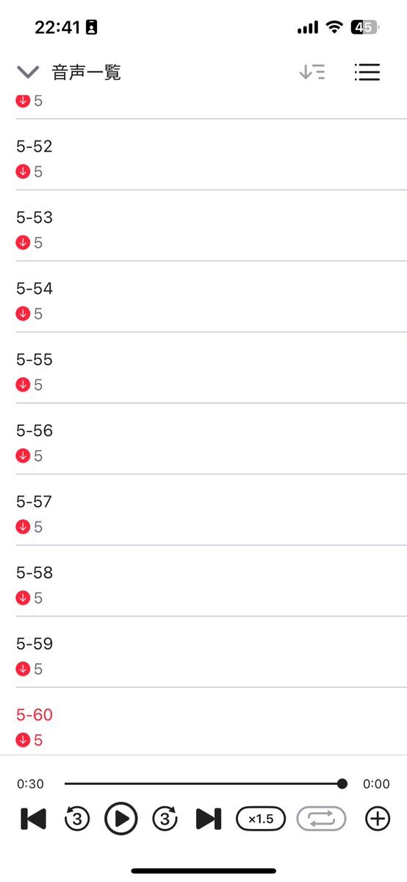
Task: Tap the play button
Action: click(x=121, y=819)
